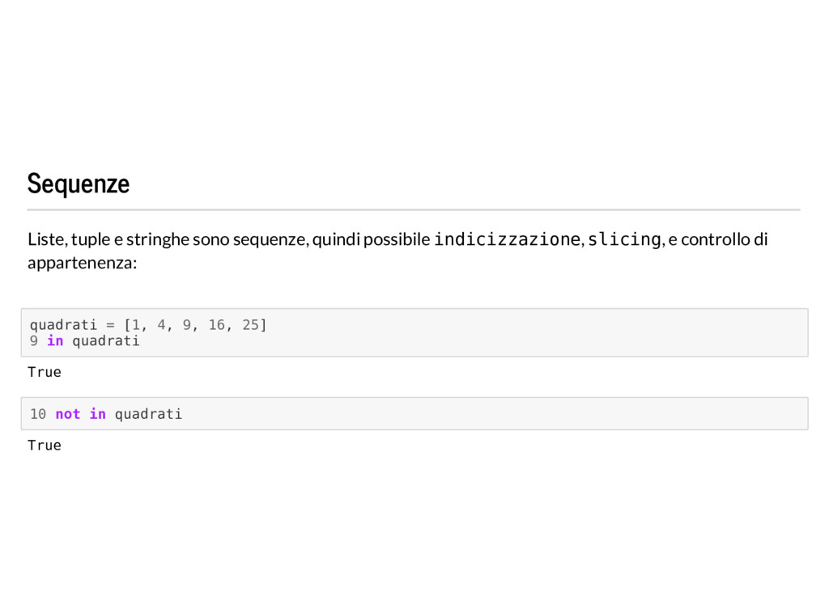Click the number 16 in the list
Screen dimensions: 829x604
[x=216, y=325]
